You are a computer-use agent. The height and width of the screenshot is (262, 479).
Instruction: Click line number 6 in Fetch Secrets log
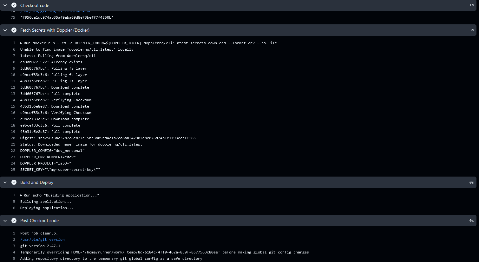pos(14,49)
